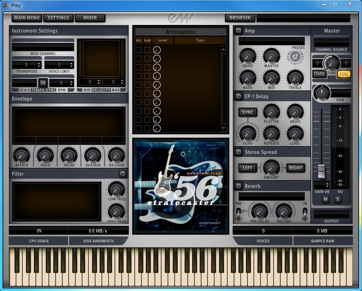Viewport: 362px width, 291px height.
Task: Open the SETTINGS page
Action: [59, 18]
